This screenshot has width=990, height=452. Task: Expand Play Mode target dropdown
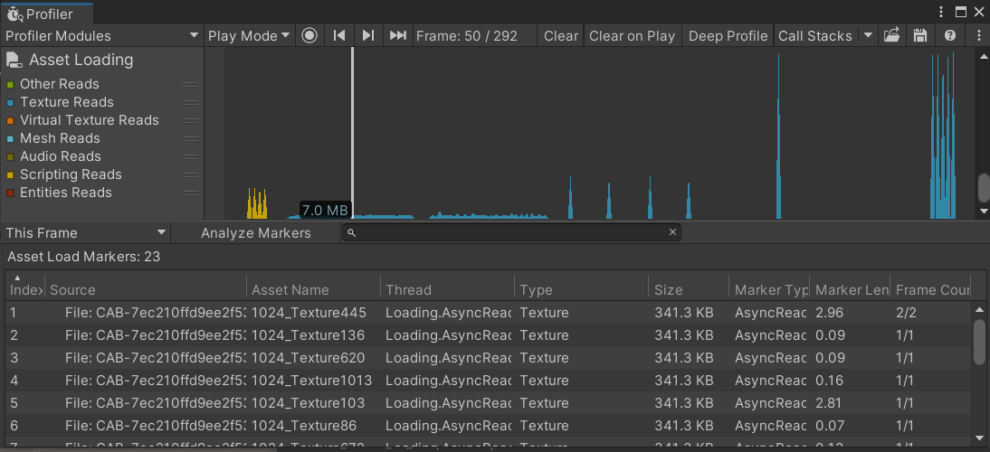point(248,35)
